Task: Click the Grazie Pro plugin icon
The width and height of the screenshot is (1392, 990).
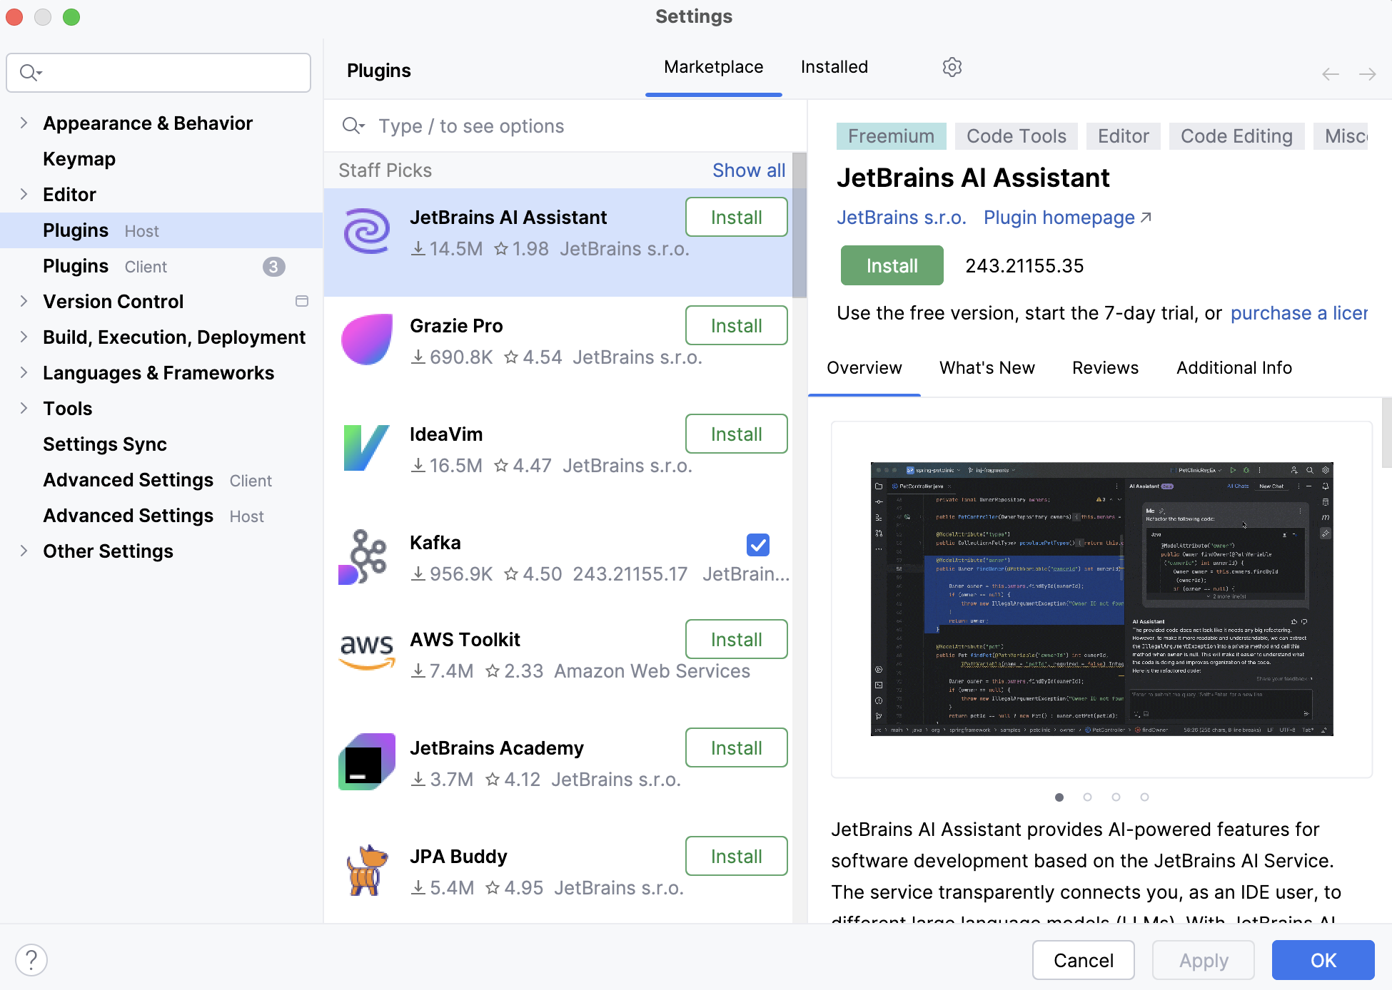Action: (367, 340)
